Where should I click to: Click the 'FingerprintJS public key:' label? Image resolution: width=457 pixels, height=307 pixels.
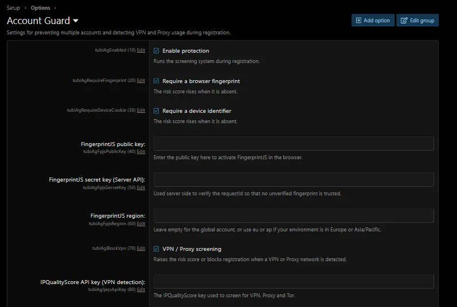pyautogui.click(x=113, y=144)
